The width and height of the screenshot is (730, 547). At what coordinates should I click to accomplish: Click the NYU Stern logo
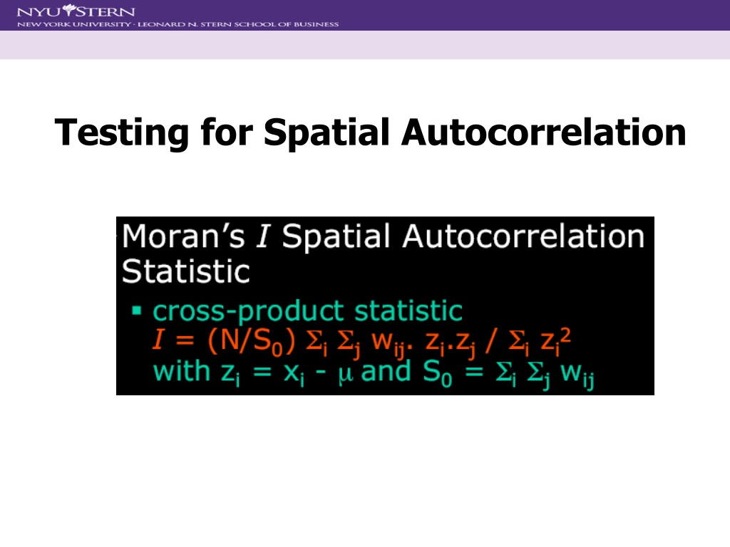tap(76, 11)
